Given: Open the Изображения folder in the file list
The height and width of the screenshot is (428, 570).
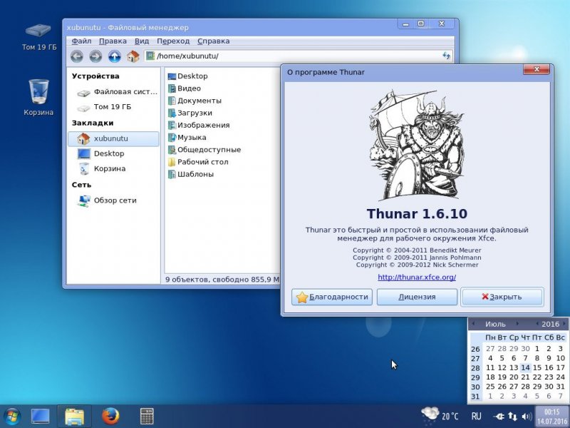Looking at the screenshot, I should point(199,126).
